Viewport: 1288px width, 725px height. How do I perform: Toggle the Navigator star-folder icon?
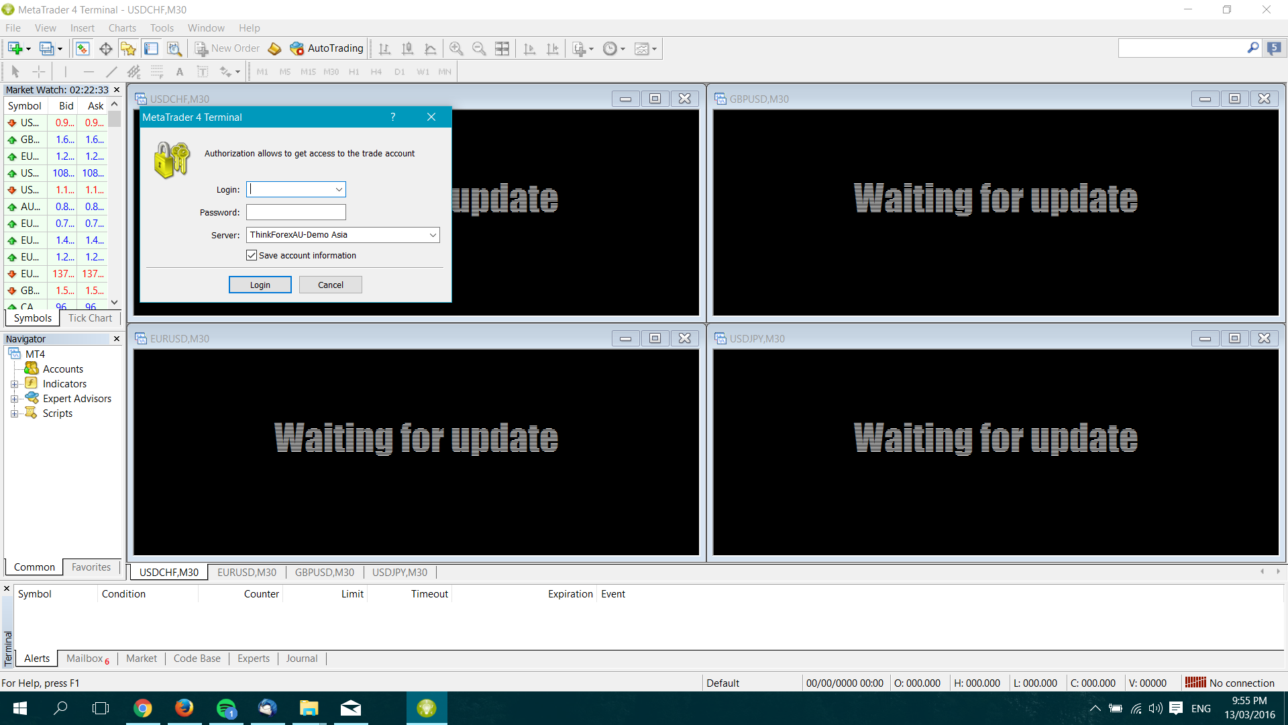pos(128,48)
